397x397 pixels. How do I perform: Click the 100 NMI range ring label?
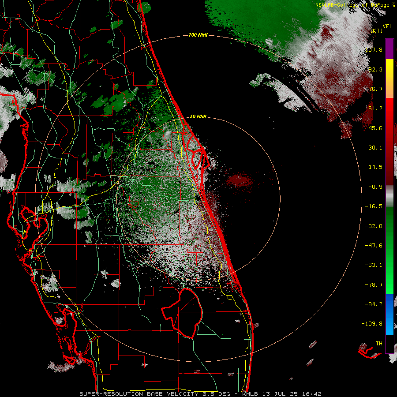point(198,35)
